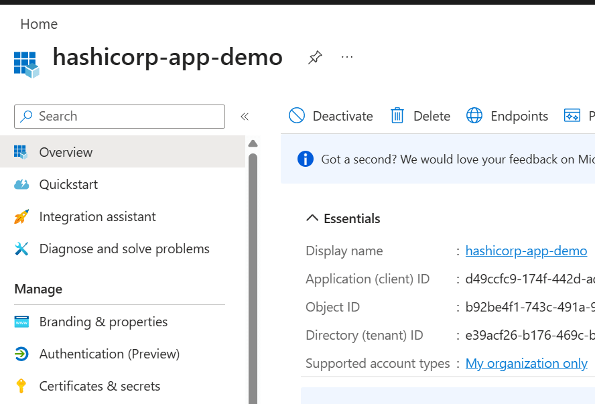Open the hashicorp-app-demo display name link
This screenshot has width=595, height=404.
pyautogui.click(x=526, y=251)
